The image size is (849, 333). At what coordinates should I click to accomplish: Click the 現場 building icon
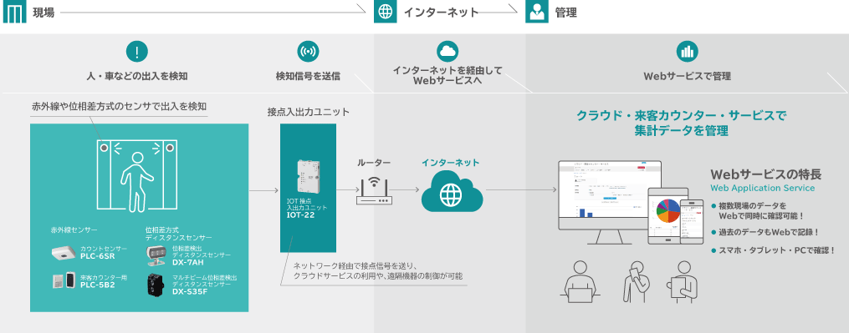(14, 13)
